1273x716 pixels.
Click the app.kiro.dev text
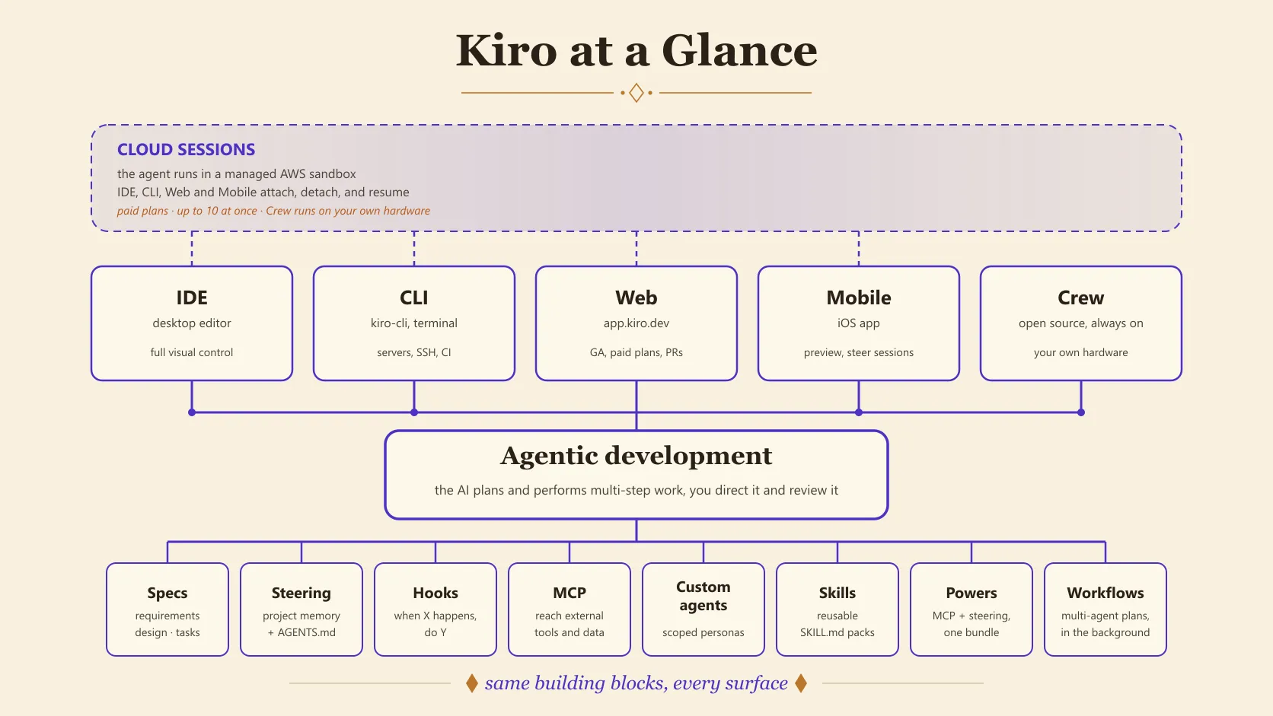point(636,323)
